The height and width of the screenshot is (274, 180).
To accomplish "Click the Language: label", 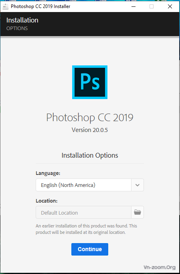I will pyautogui.click(x=48, y=173).
